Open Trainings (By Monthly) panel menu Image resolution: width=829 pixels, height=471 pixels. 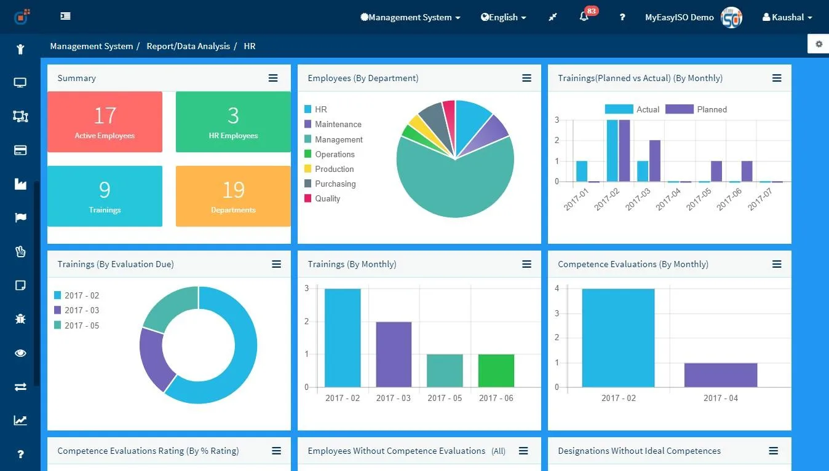526,264
